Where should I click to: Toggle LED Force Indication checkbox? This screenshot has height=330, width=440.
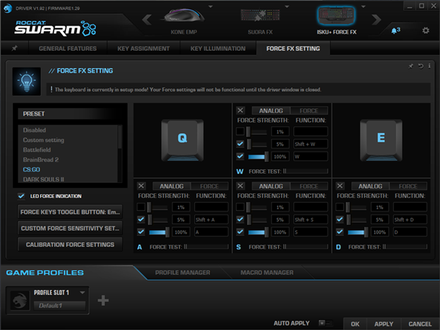pos(22,196)
